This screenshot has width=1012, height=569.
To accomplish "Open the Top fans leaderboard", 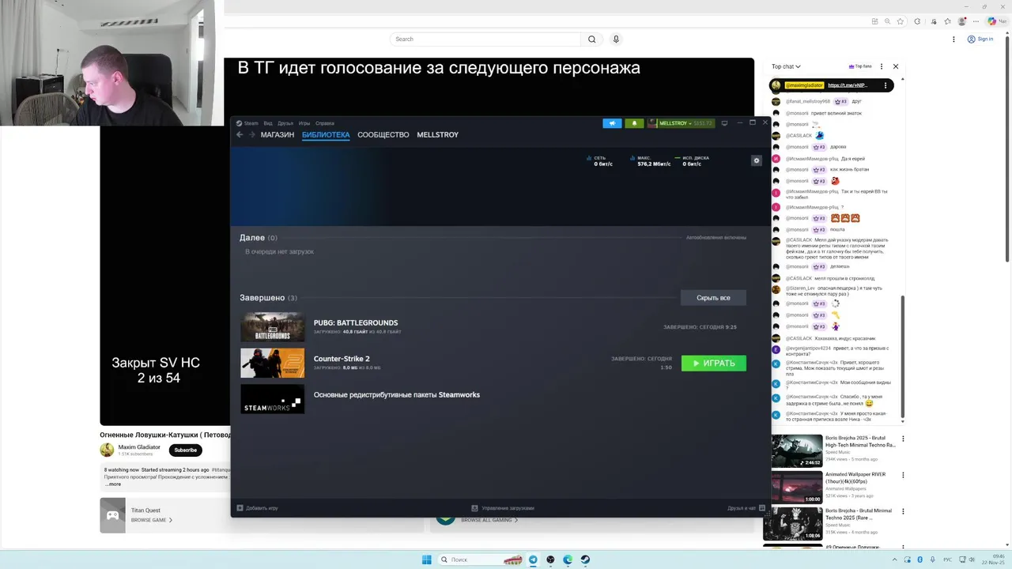I will click(860, 66).
